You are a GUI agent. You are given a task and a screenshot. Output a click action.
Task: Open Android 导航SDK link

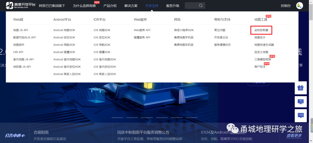[x=64, y=45]
